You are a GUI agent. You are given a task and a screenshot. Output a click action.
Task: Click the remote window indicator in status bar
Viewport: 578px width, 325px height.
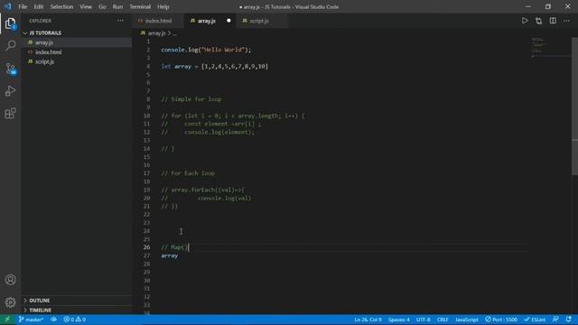[7, 320]
